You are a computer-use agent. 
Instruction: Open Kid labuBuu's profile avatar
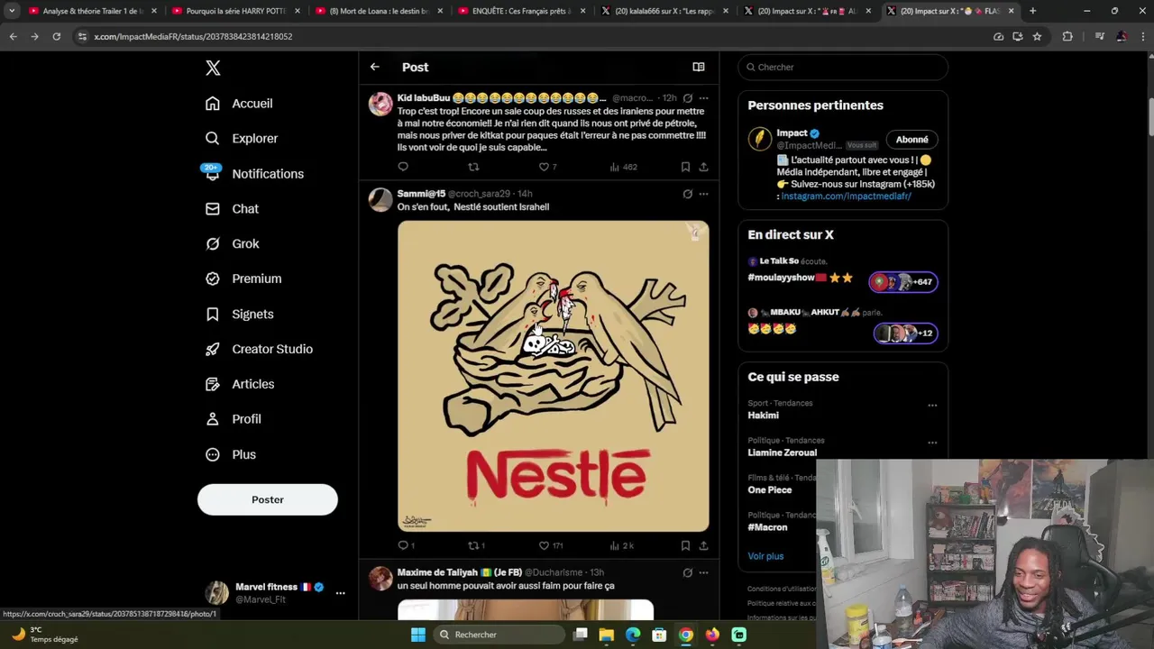point(380,104)
